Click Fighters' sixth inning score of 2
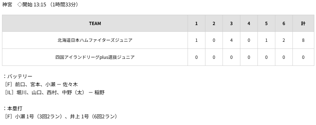The width and height of the screenshot is (316, 125). (x=284, y=40)
